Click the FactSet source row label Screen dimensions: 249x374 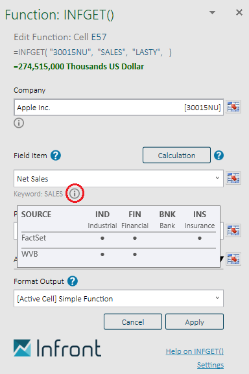coord(34,238)
